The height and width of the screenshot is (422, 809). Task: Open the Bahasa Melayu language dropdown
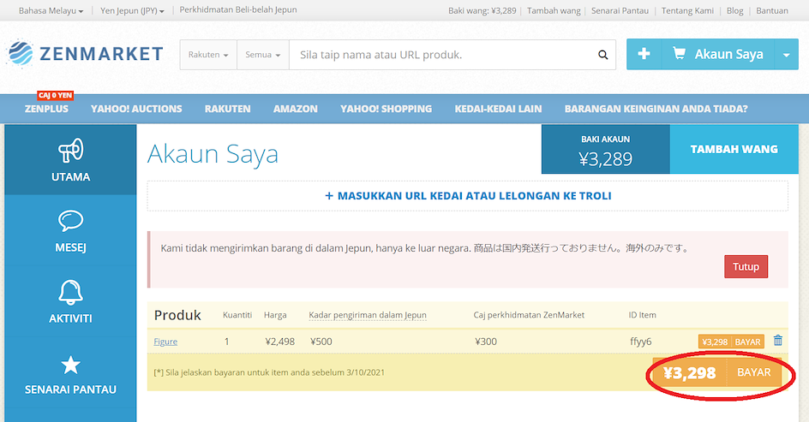(51, 10)
